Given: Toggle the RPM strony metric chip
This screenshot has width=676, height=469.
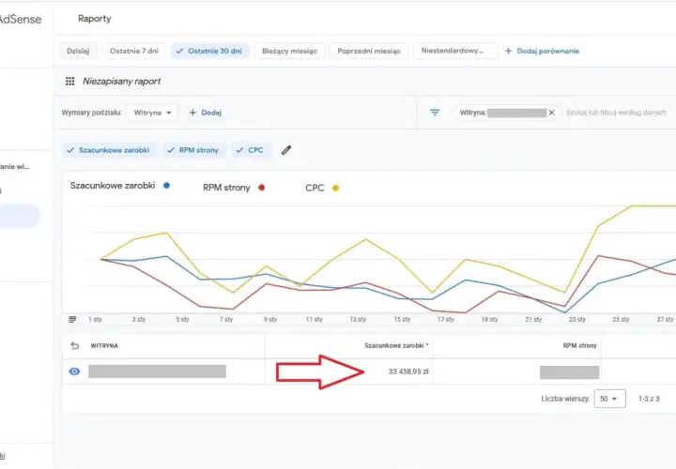Looking at the screenshot, I should (193, 150).
